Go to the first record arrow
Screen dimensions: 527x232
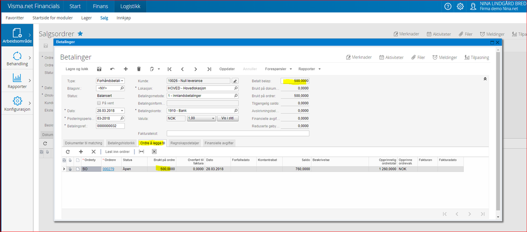coord(169,69)
